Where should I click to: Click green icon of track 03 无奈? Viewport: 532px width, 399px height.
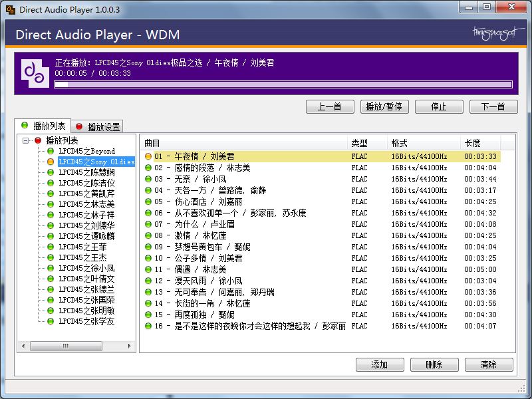coord(148,179)
